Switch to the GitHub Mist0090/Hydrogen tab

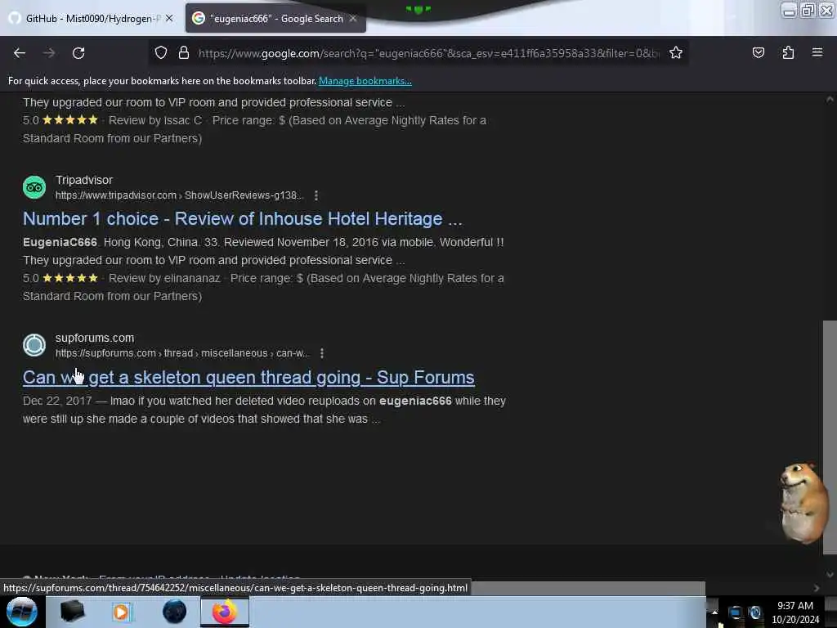[91, 18]
